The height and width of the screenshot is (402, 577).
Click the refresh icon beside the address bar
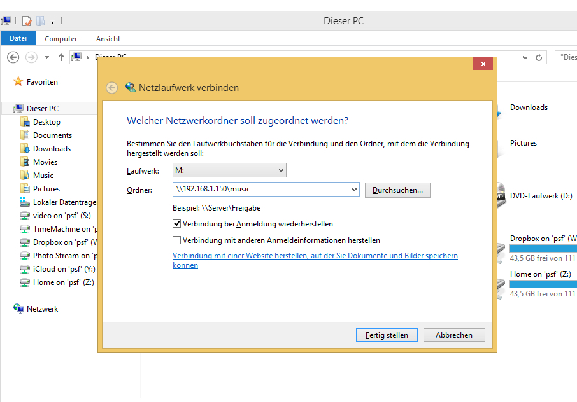coord(539,57)
